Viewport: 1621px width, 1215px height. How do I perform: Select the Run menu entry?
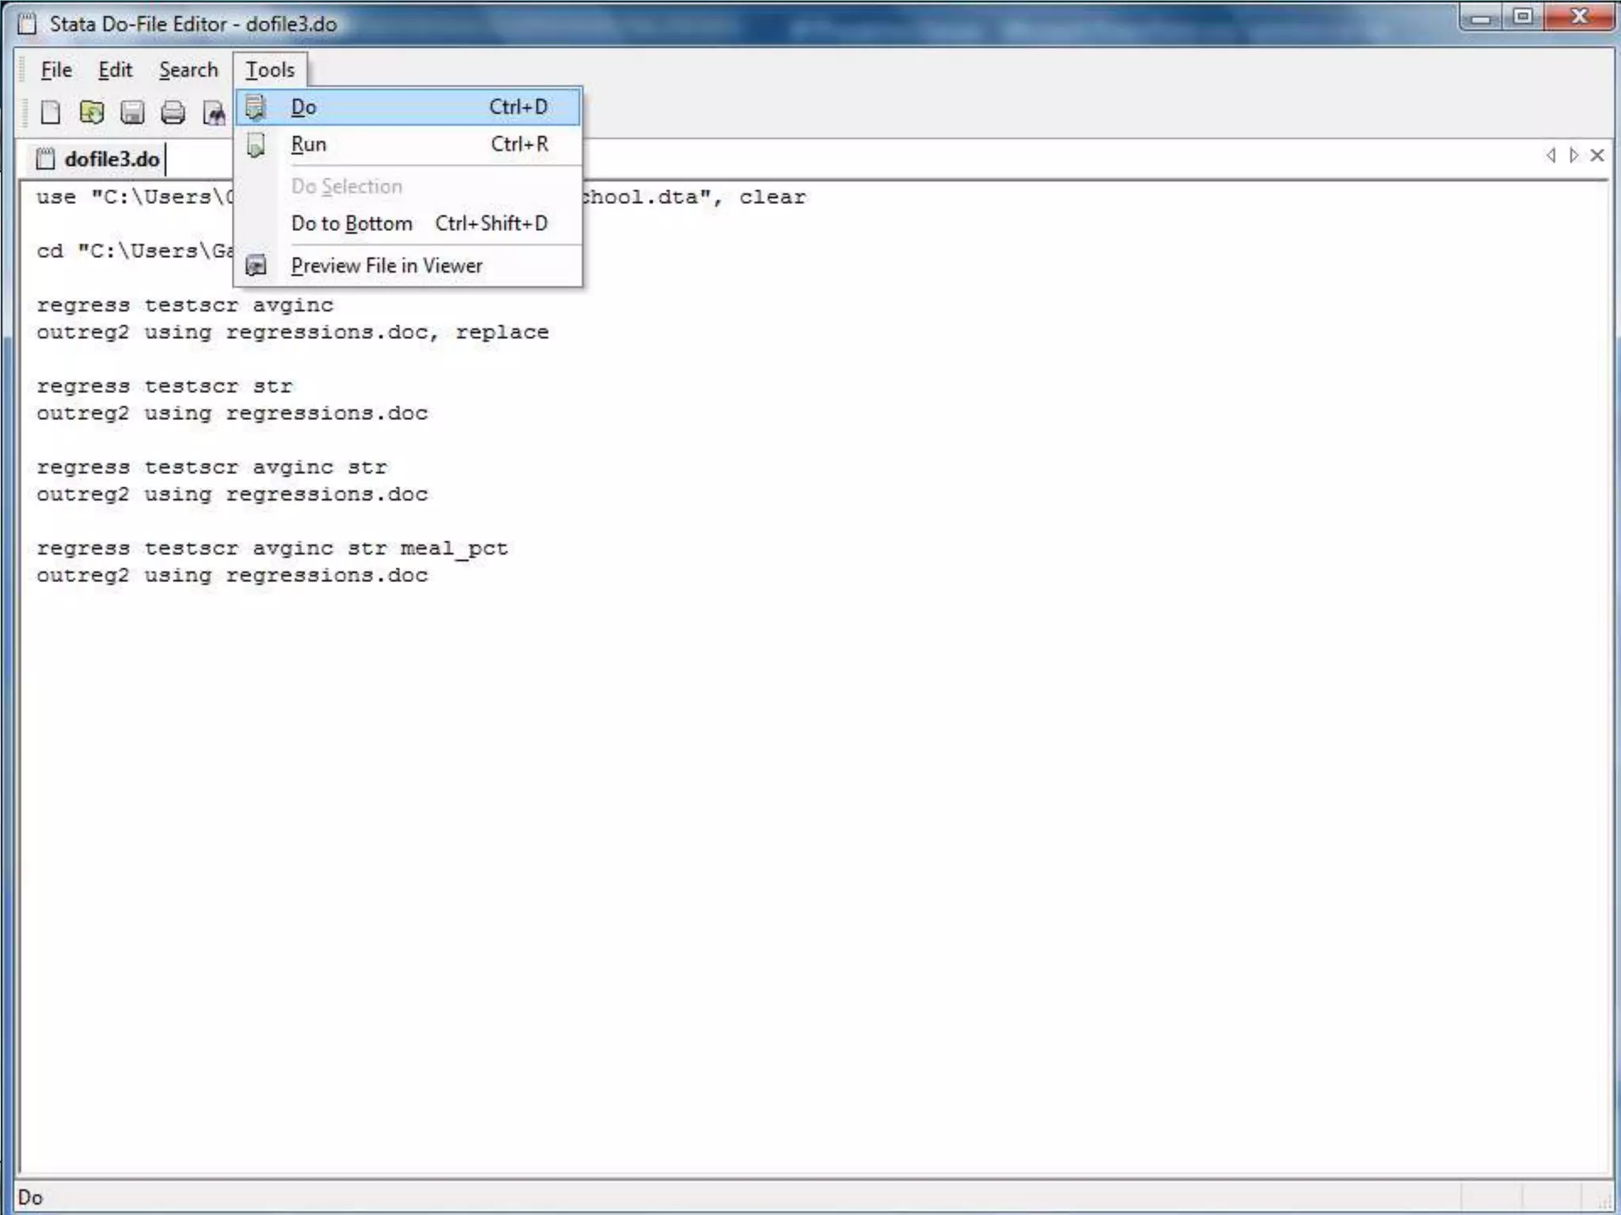coord(309,145)
